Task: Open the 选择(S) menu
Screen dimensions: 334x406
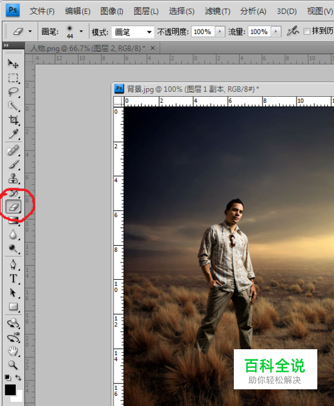Action: point(182,11)
